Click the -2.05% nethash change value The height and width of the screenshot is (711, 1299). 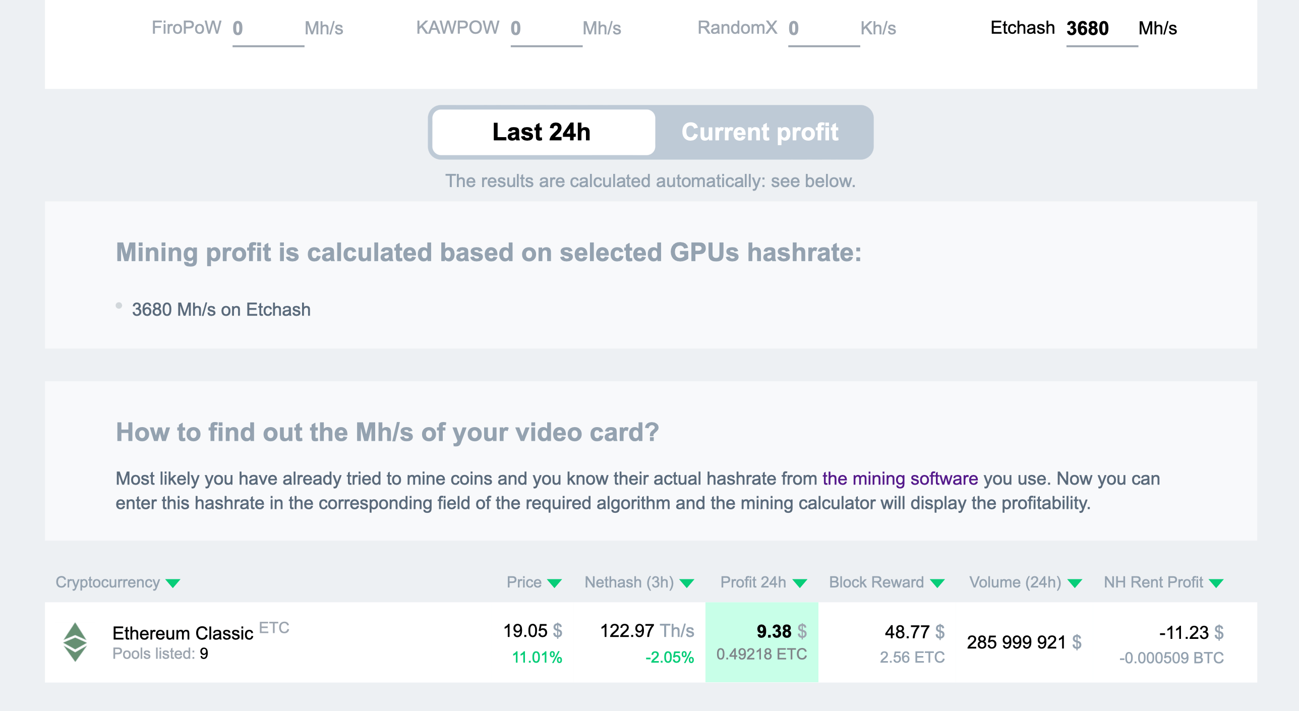pyautogui.click(x=669, y=657)
